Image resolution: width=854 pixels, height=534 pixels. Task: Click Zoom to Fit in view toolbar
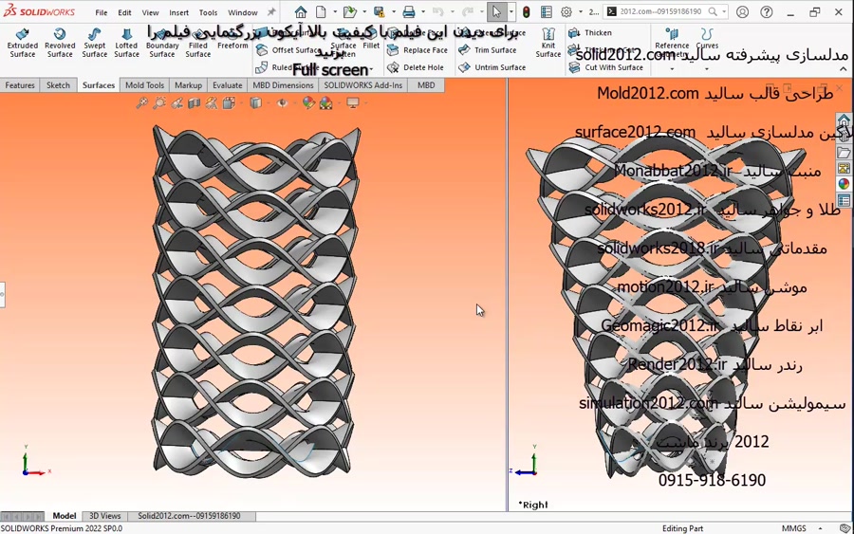click(x=142, y=102)
